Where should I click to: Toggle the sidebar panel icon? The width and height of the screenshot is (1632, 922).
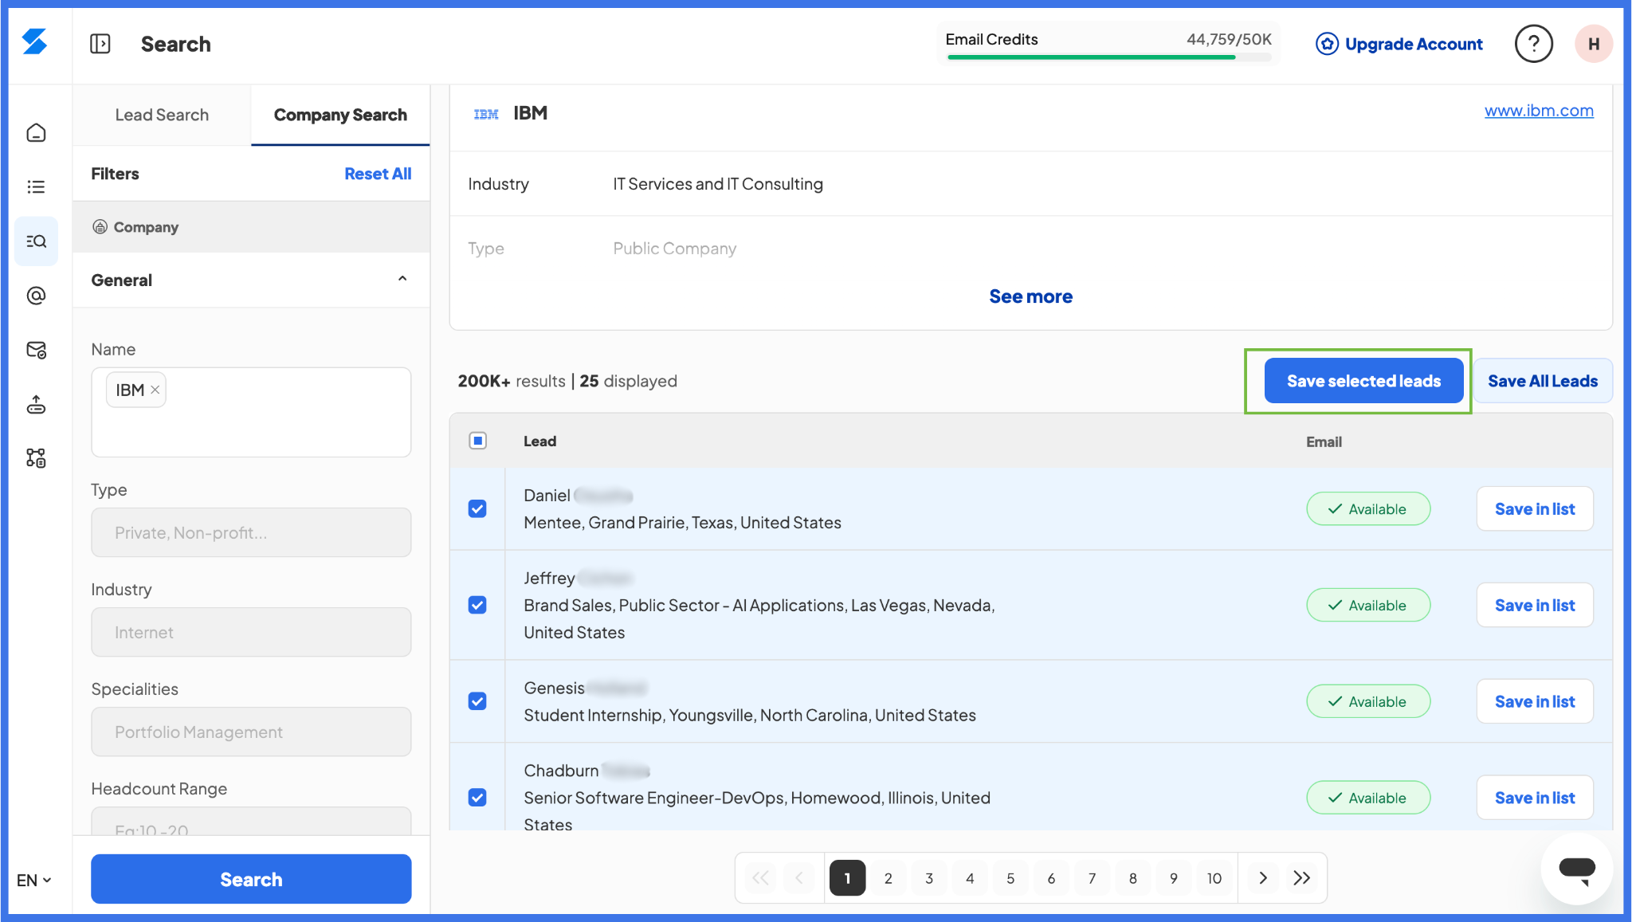coord(100,44)
